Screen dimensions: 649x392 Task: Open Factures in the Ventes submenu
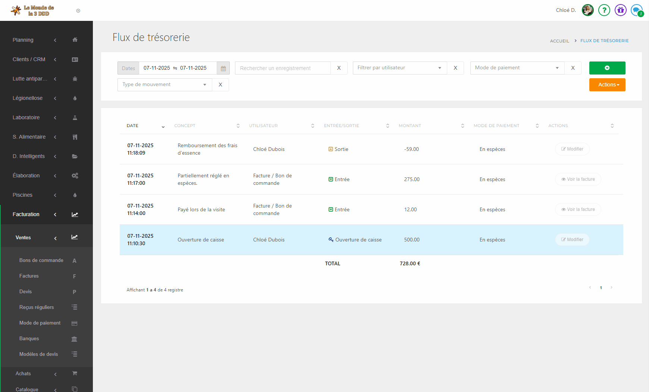[x=29, y=276]
